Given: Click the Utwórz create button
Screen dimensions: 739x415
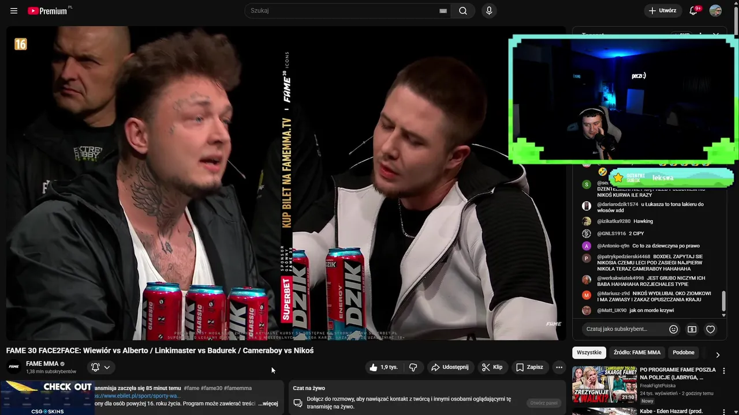Looking at the screenshot, I should click(x=662, y=11).
